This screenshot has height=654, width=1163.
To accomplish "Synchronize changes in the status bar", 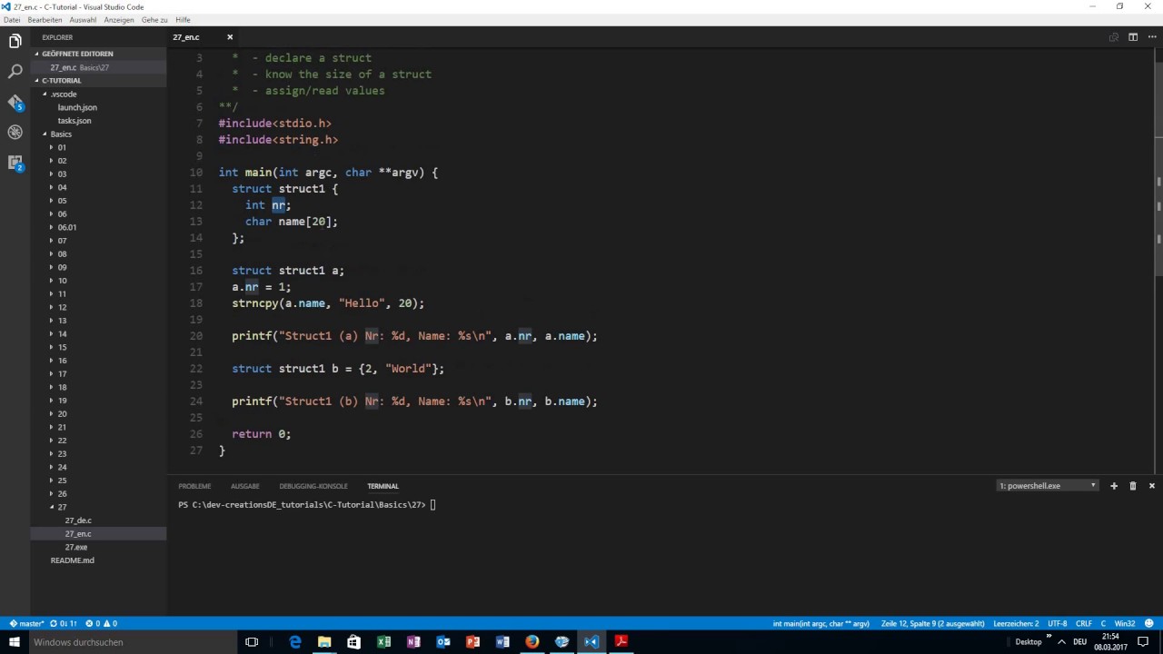I will click(x=64, y=624).
